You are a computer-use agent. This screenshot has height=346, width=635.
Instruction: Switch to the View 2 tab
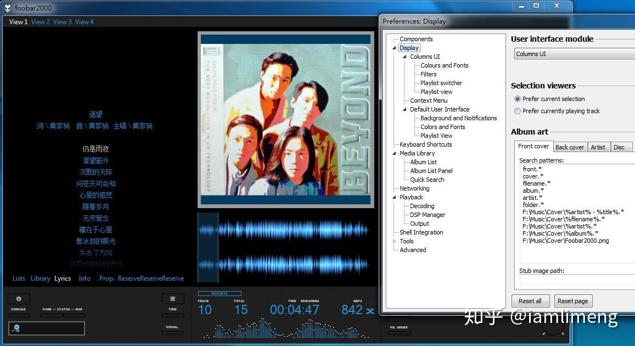pos(40,21)
